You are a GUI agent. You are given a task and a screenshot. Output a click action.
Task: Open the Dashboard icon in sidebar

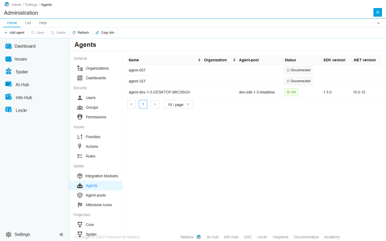(x=9, y=46)
